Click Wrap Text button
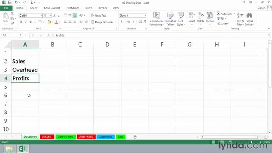Image resolution: width=272 pixels, height=153 pixels. tap(99, 15)
